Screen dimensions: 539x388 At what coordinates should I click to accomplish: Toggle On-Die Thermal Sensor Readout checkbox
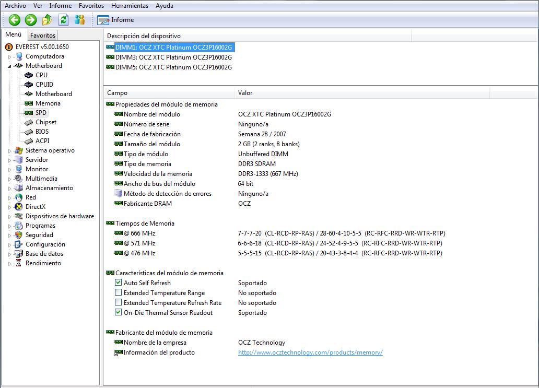[x=118, y=312]
